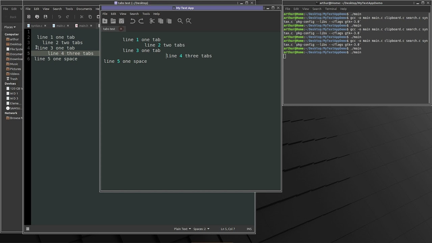This screenshot has width=432, height=243.
Task: Click 'line 5 one space' in My Text App
Action: (125, 61)
